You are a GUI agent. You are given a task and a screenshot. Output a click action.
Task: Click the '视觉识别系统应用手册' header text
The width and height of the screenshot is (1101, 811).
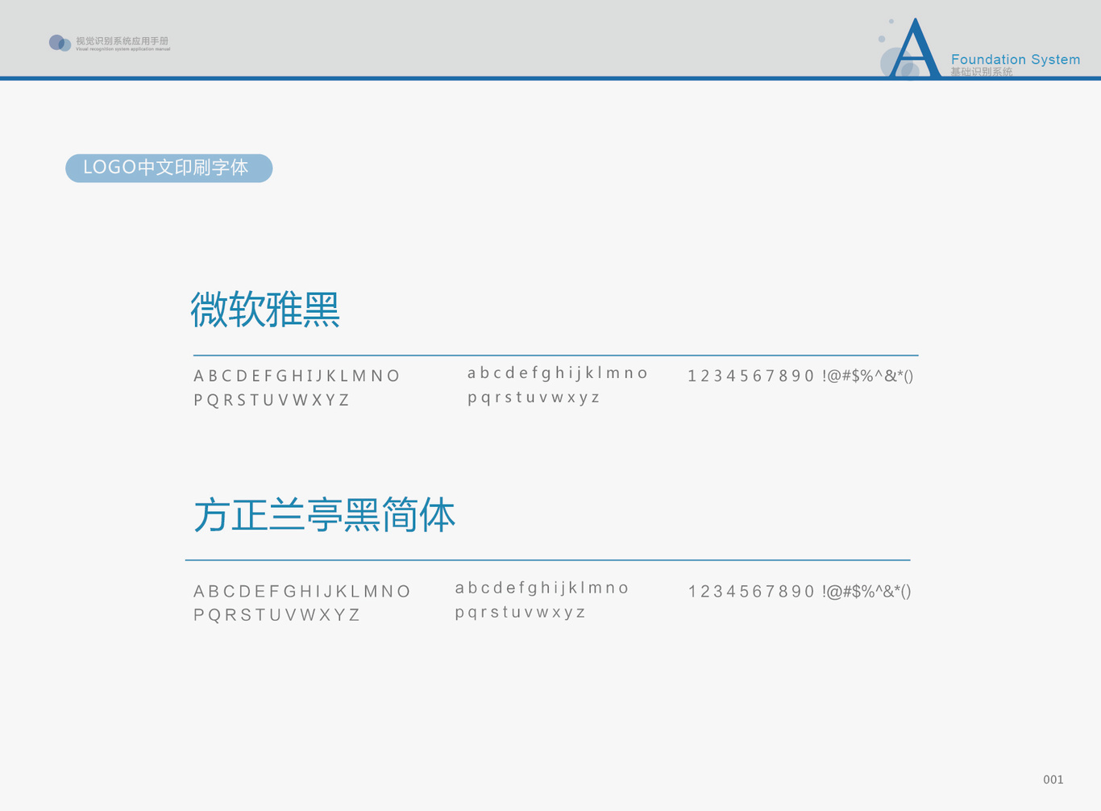pos(123,40)
